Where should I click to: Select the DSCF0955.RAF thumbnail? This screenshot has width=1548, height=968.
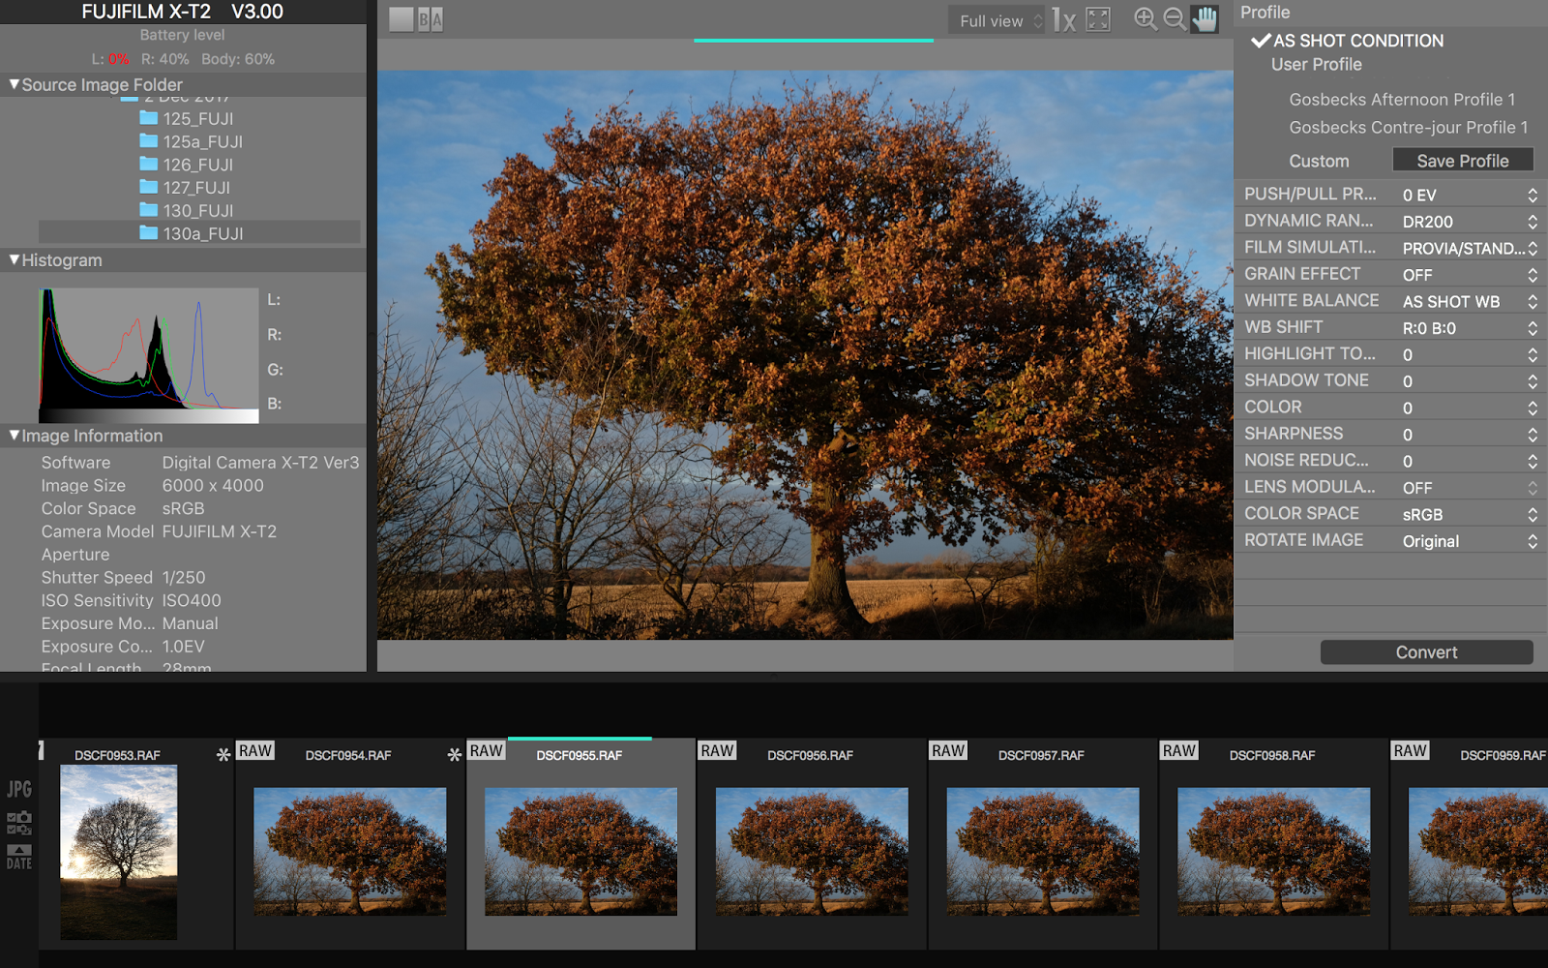(580, 852)
